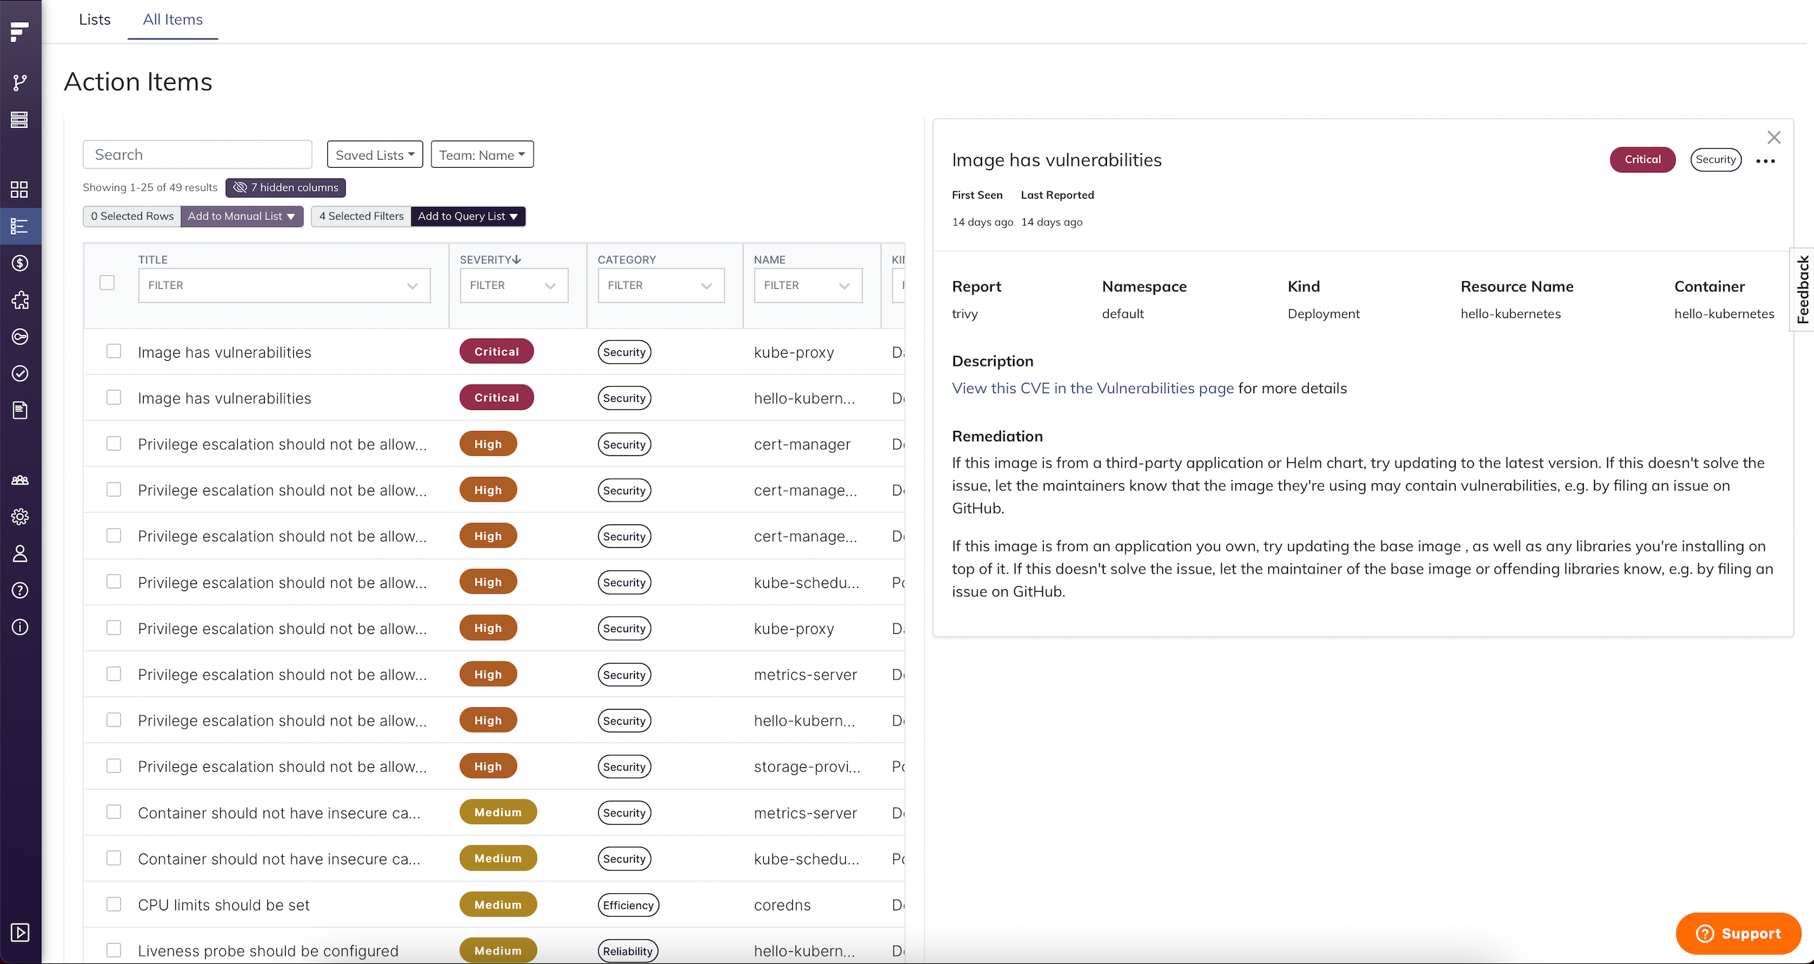Open the teams icon in the sidebar

coord(20,480)
